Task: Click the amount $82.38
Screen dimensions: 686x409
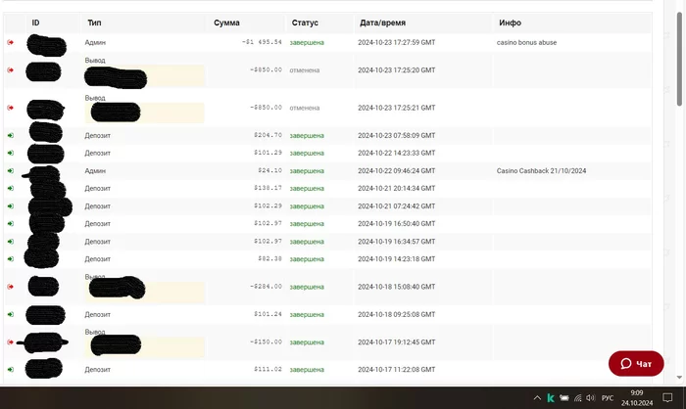Action: (x=269, y=258)
